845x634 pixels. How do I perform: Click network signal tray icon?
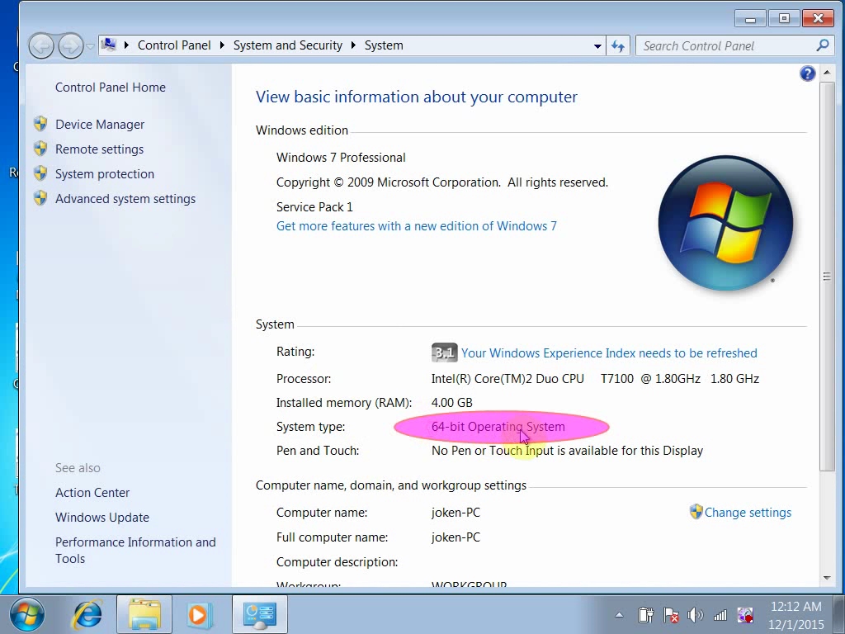click(720, 614)
